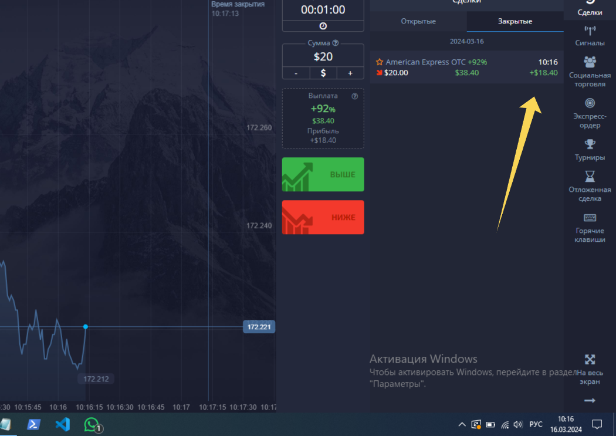Open the Сигналы panel in sidebar
This screenshot has width=616, height=436.
click(590, 36)
